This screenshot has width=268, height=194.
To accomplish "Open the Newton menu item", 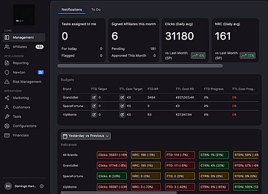I will 24,72.
